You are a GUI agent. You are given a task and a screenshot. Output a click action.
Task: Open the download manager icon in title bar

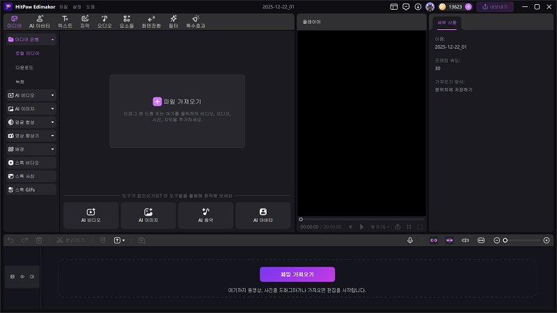[x=418, y=7]
